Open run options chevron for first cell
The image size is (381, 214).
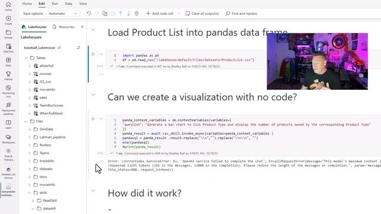[101, 54]
